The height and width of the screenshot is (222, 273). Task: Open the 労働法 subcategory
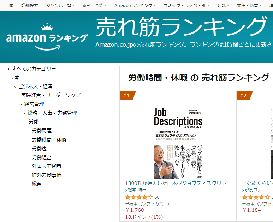pos(39,149)
